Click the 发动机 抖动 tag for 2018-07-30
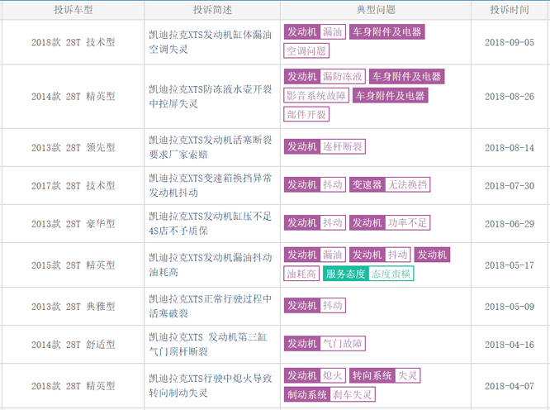Image resolution: width=550 pixels, height=410 pixels. tap(315, 184)
